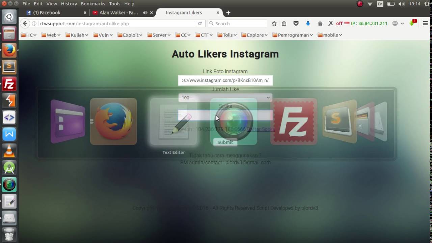The image size is (432, 243).
Task: Open the Tools menu
Action: coord(114,4)
